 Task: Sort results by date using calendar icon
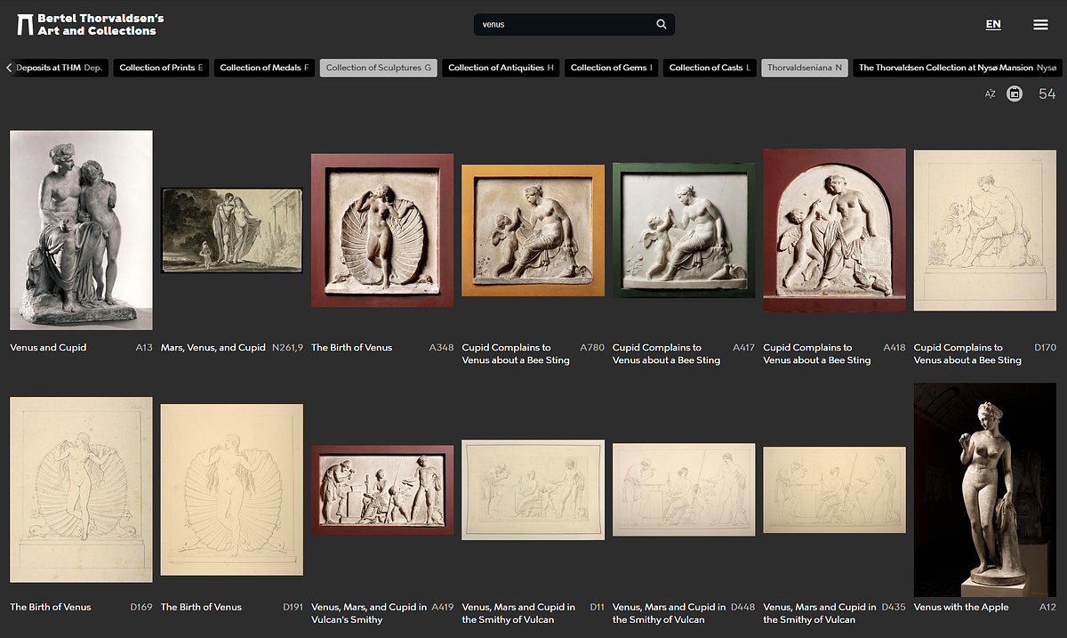point(1015,93)
